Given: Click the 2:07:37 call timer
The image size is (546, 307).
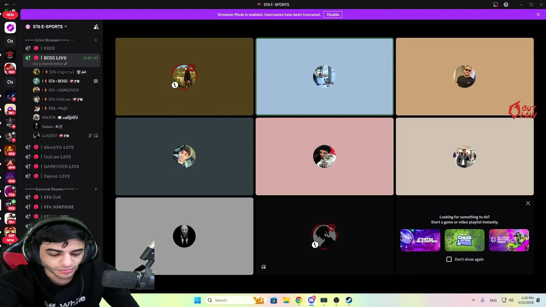Looking at the screenshot, I should pos(91,58).
